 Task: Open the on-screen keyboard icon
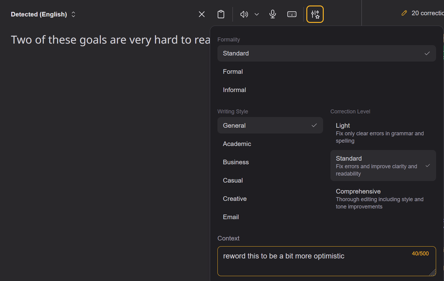[x=292, y=14]
